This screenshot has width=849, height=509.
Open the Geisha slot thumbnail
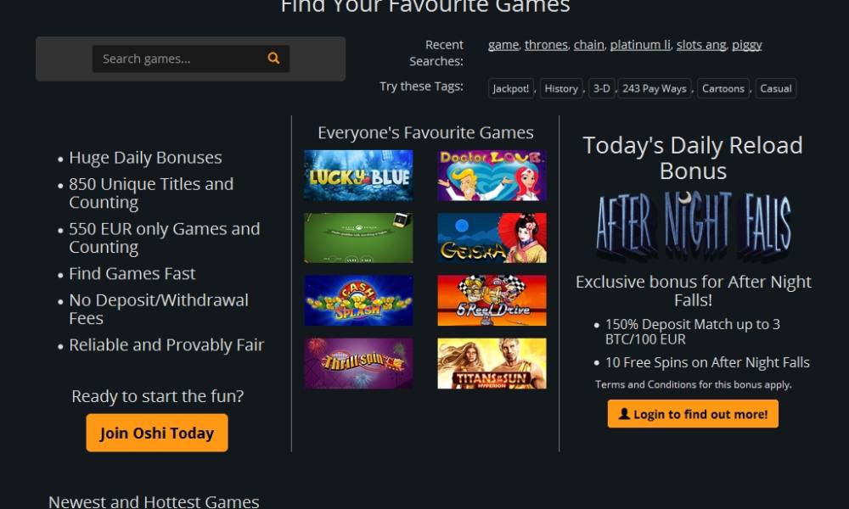pyautogui.click(x=492, y=238)
